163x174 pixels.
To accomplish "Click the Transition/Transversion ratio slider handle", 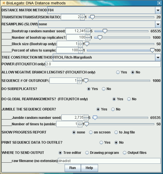I will point(92,17).
